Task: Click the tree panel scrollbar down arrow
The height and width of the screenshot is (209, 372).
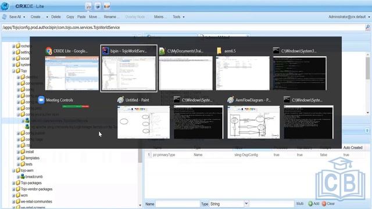Action: tap(140, 206)
